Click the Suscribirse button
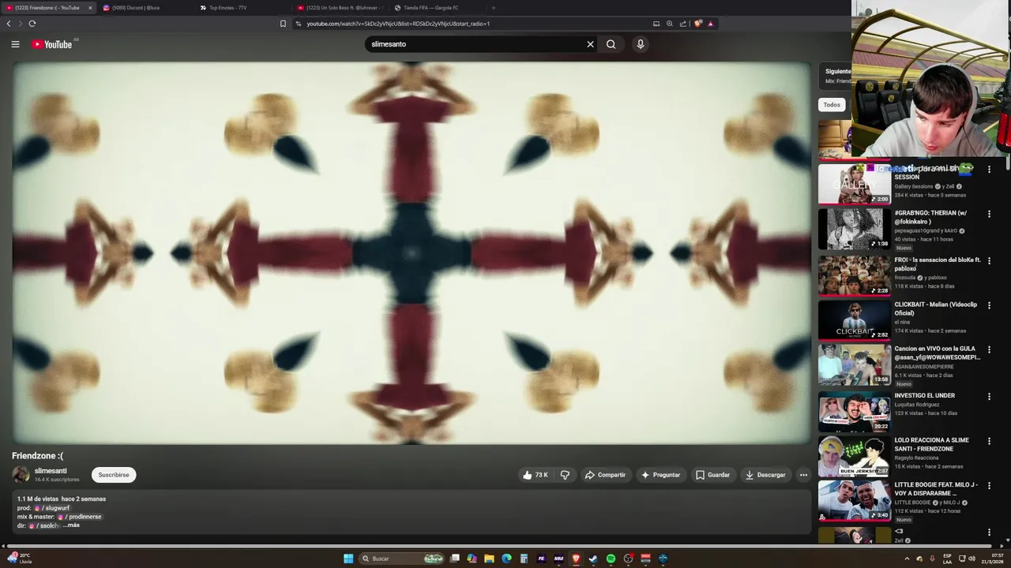Screen dimensions: 1011x568 pyautogui.click(x=114, y=475)
